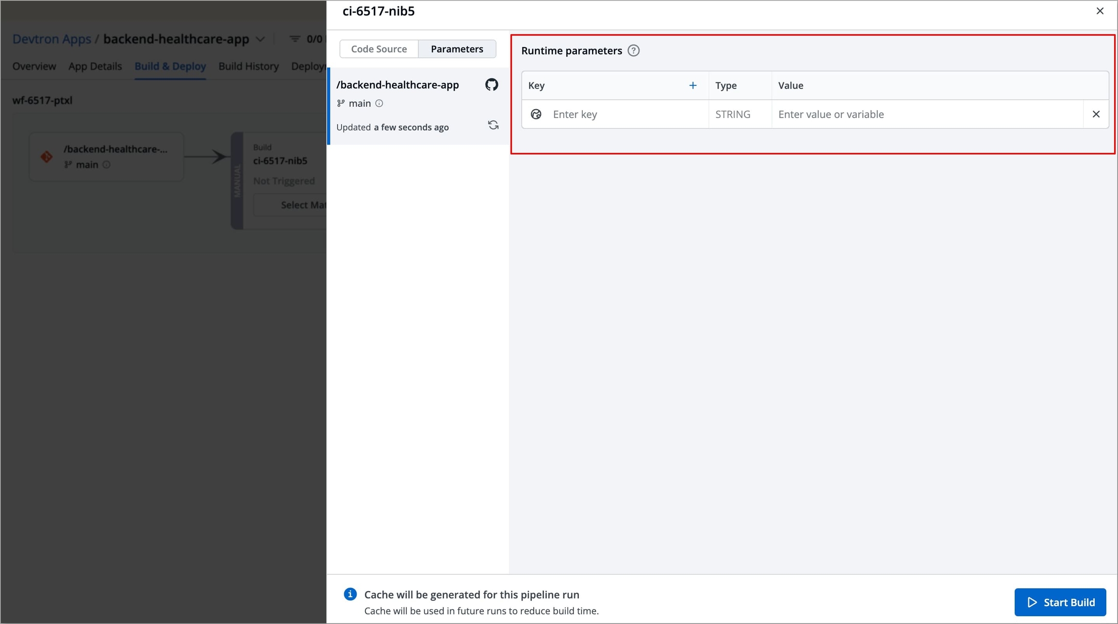Click the help icon next to Runtime parameters
Image resolution: width=1118 pixels, height=624 pixels.
pos(633,50)
